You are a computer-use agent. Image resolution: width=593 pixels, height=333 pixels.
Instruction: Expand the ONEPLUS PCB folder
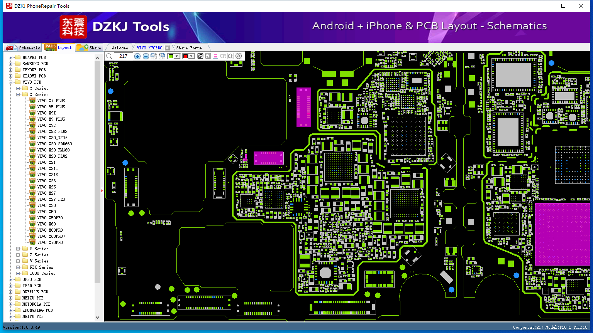pos(11,292)
